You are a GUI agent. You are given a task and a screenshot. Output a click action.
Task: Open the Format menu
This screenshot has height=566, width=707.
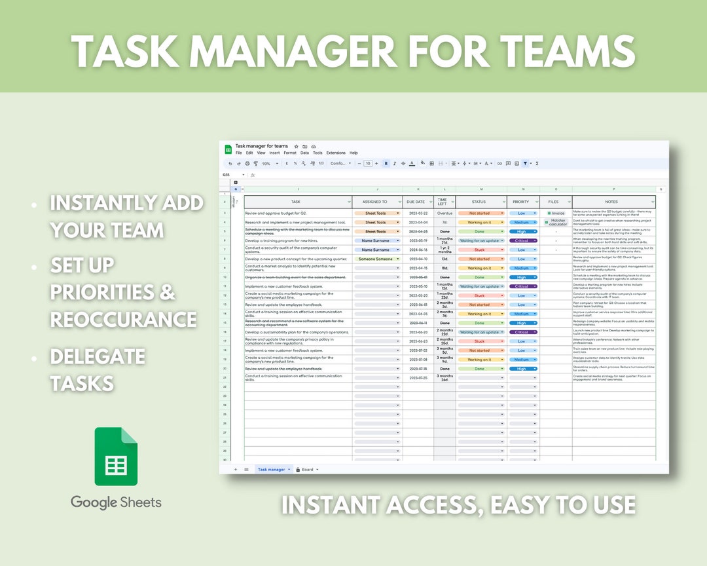[x=289, y=153]
